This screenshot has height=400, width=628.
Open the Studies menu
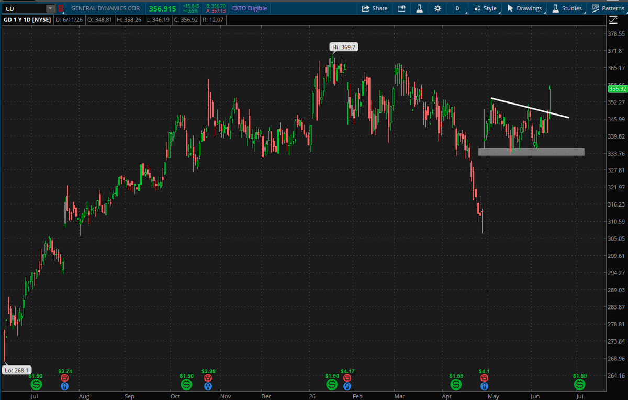567,8
